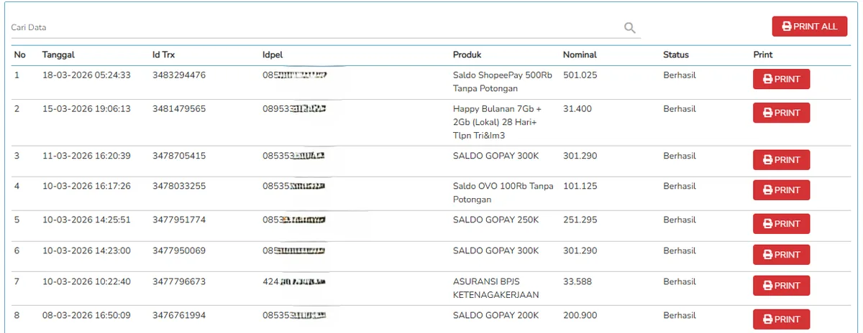Select date 08-03-2026 16:50:09
Viewport: 863px width, 333px height.
point(86,315)
